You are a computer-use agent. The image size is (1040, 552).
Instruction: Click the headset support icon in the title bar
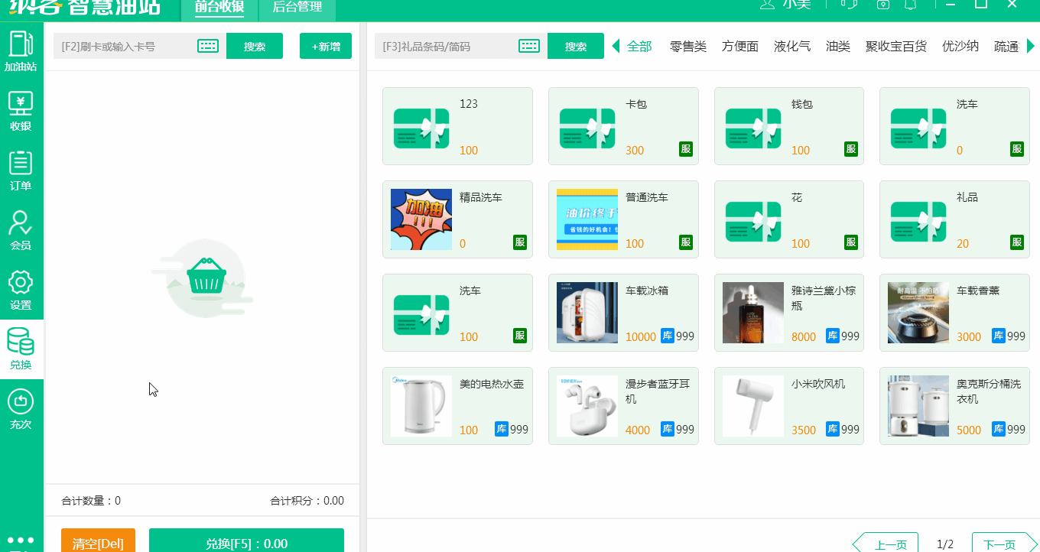pyautogui.click(x=849, y=6)
